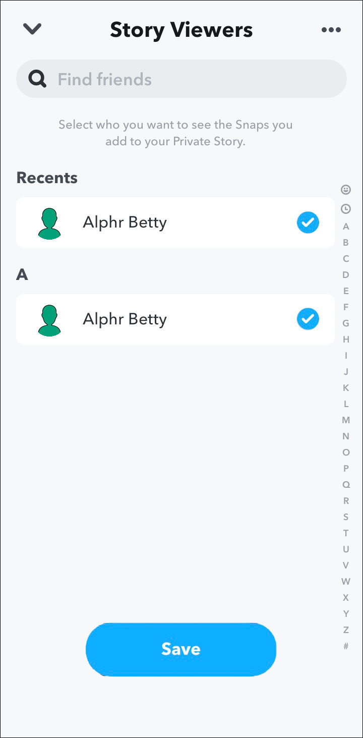The image size is (363, 738).
Task: Jump to letter W in the index
Action: [346, 582]
